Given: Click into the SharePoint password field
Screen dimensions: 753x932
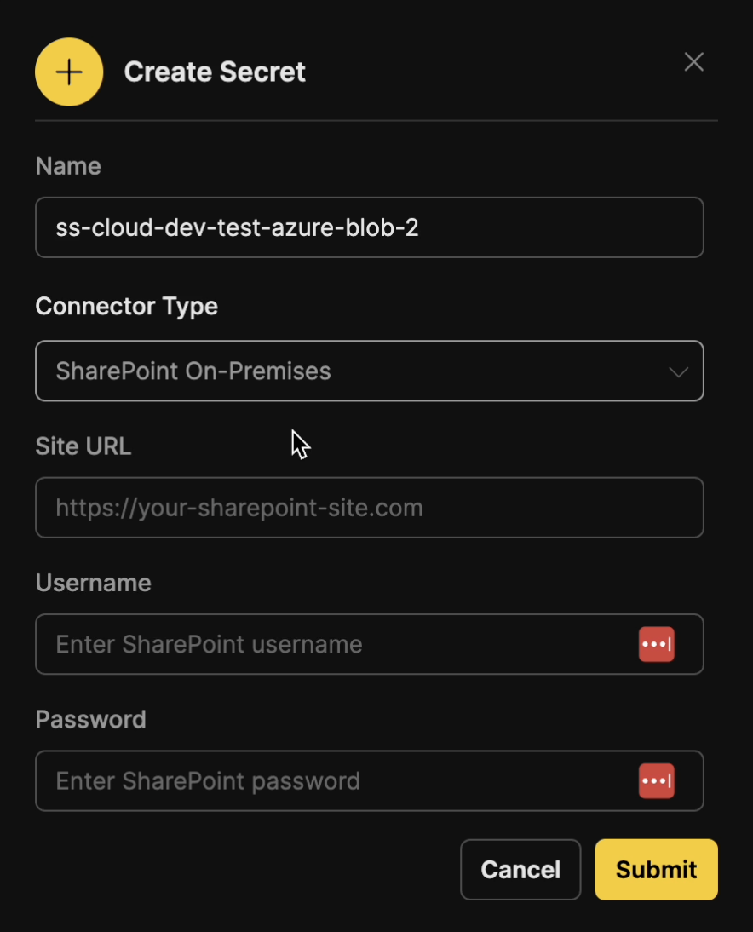Looking at the screenshot, I should 332,780.
